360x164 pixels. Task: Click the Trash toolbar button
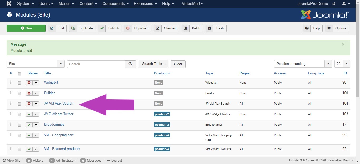click(216, 28)
